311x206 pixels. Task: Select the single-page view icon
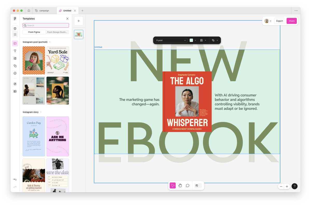[x=15, y=28]
